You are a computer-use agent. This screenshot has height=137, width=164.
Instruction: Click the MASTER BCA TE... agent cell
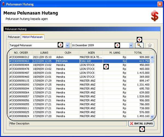point(91,57)
